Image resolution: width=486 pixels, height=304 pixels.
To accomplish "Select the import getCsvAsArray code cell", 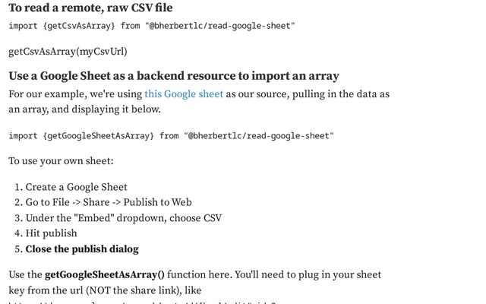I will coord(152,26).
